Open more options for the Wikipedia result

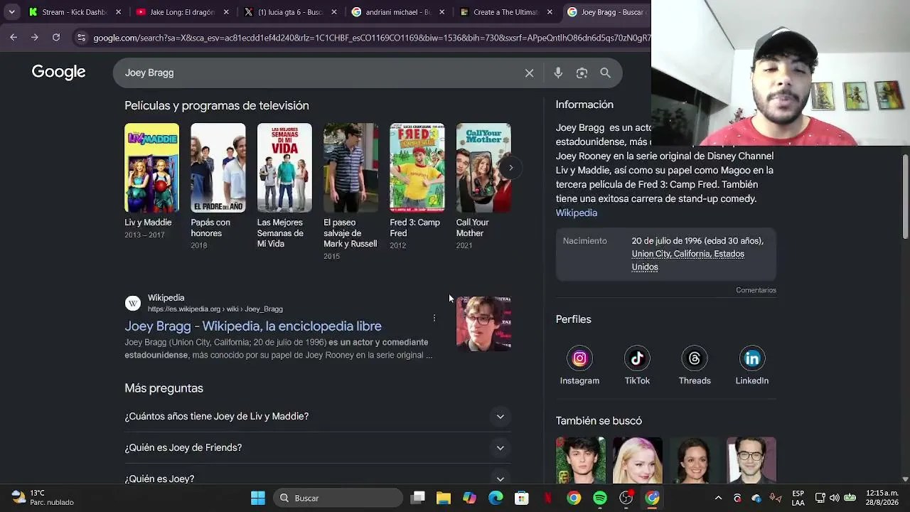[x=434, y=318]
